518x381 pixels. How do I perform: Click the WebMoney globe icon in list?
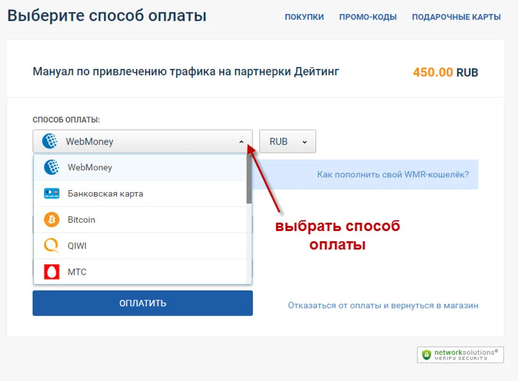point(52,167)
